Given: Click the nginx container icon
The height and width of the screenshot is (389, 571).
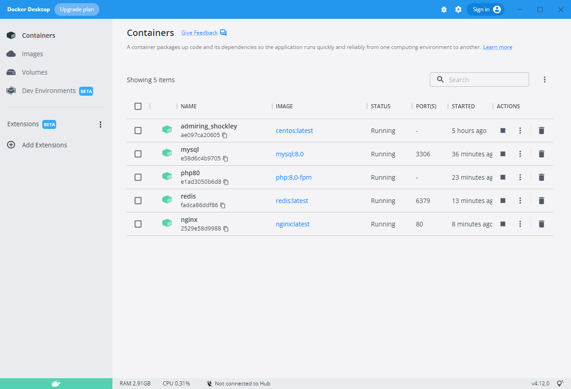Looking at the screenshot, I should [167, 223].
